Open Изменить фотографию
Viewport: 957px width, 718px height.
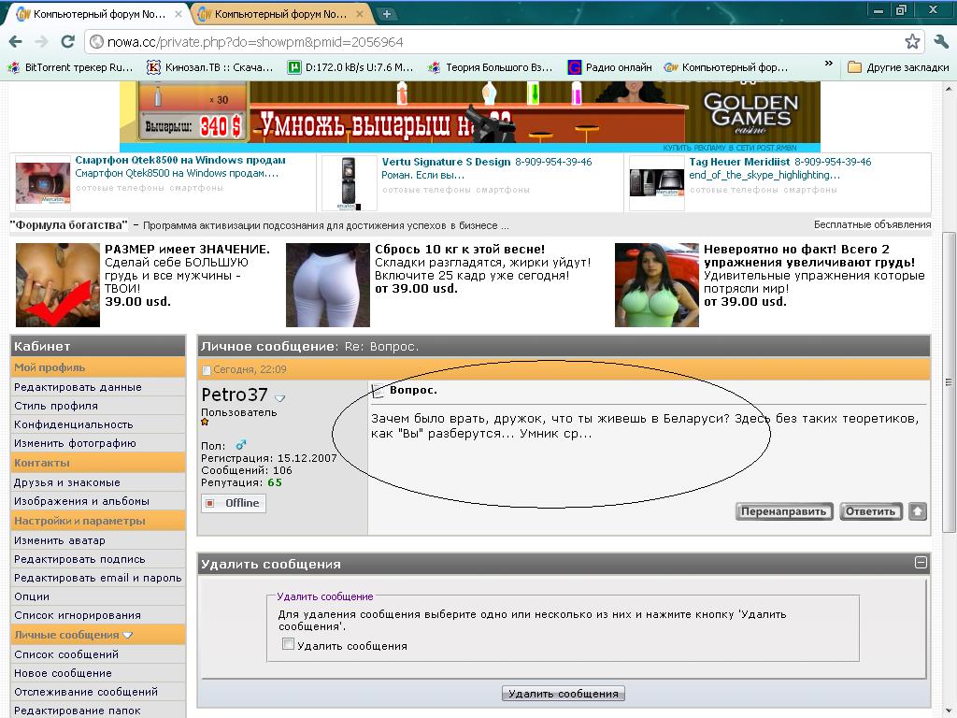(75, 443)
